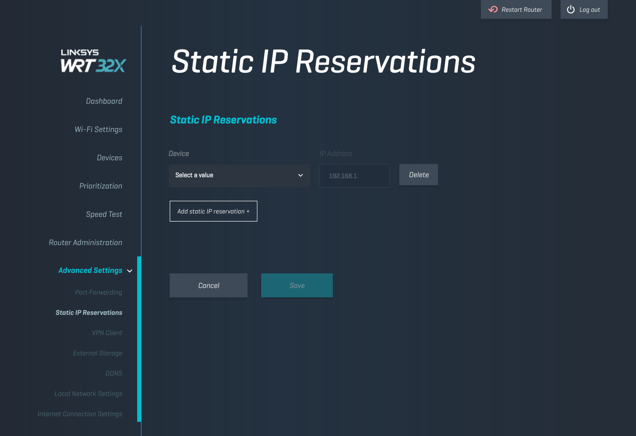Open Speed Test in sidebar
The image size is (636, 436).
coord(104,214)
